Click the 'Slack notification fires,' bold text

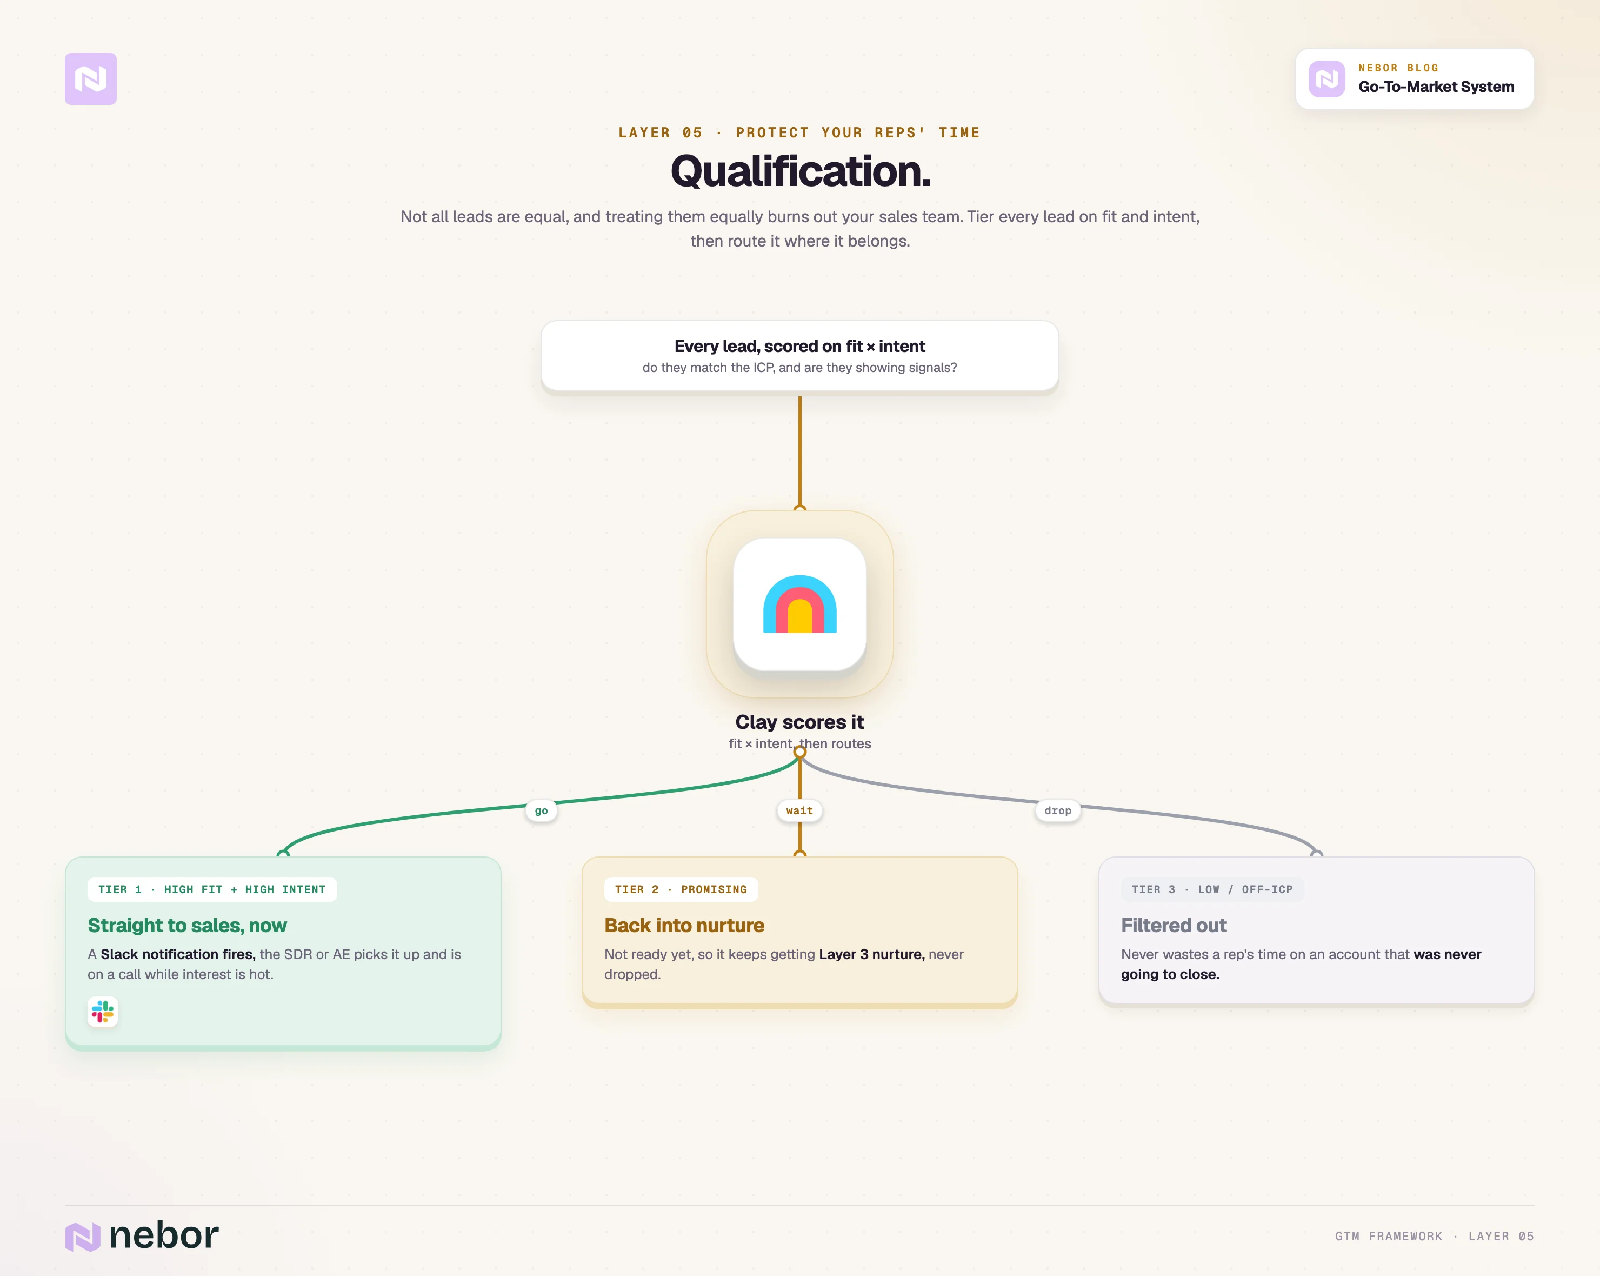pyautogui.click(x=178, y=955)
